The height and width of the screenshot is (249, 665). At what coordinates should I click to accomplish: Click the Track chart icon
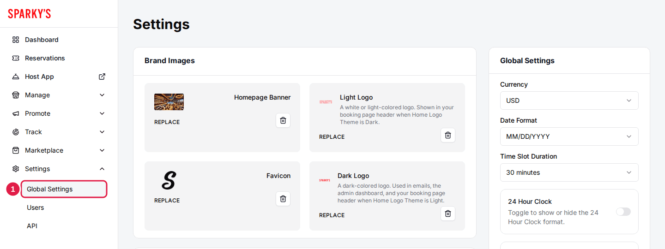click(x=16, y=132)
